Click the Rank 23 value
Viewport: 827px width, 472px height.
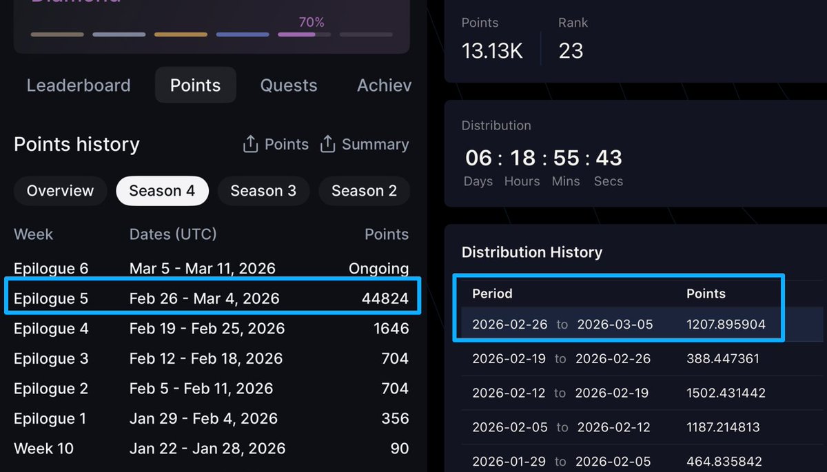coord(571,50)
